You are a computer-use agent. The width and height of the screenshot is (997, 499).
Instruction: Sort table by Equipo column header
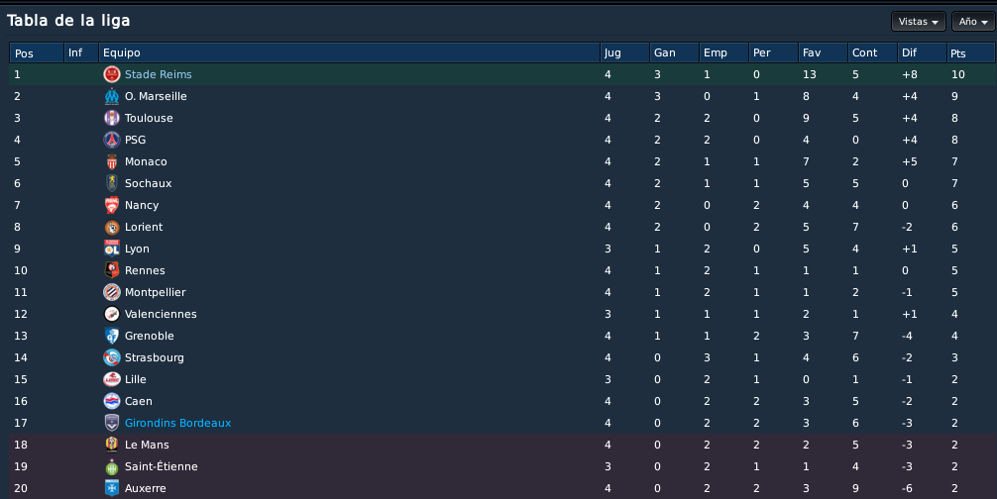[x=349, y=52]
